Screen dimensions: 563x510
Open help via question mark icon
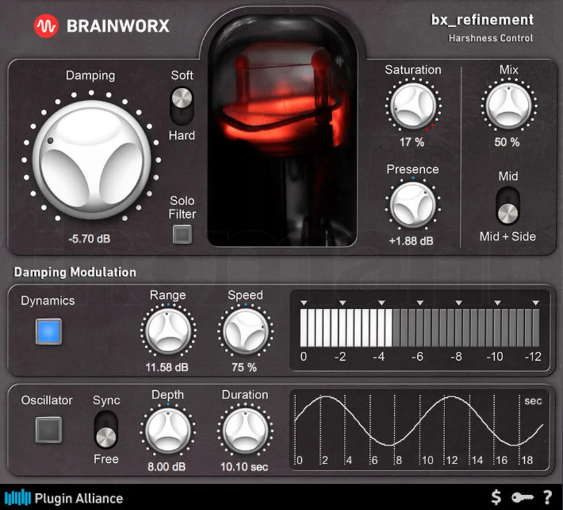tap(548, 498)
